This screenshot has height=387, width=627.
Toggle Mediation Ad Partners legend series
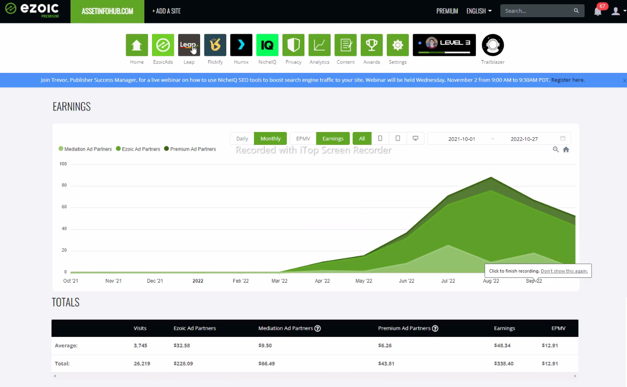[x=85, y=149]
